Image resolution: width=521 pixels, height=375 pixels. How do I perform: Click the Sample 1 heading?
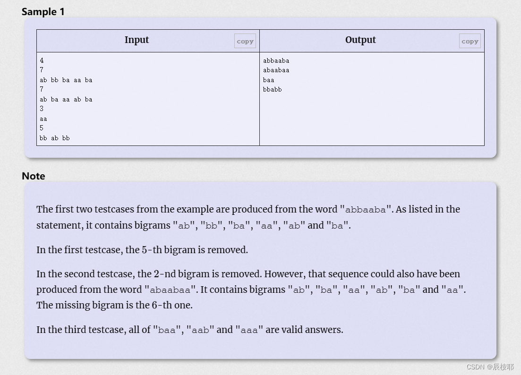pos(43,11)
